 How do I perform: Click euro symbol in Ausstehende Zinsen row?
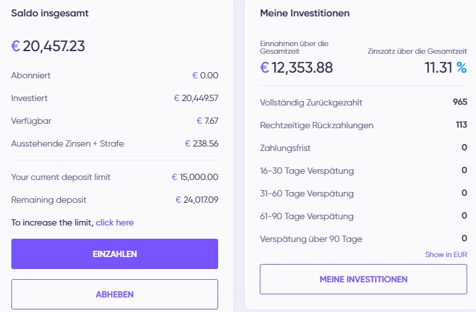188,143
